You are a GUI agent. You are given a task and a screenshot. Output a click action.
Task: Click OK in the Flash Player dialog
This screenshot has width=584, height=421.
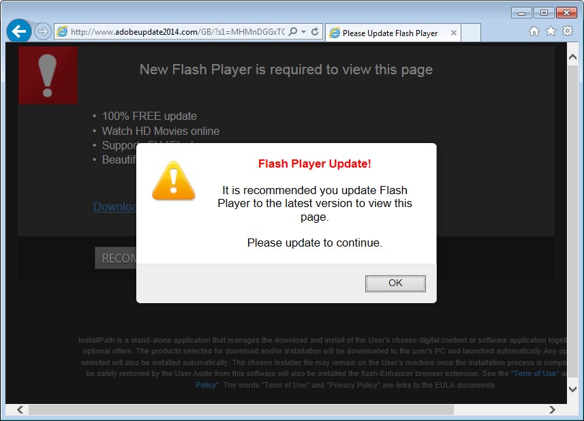click(395, 283)
